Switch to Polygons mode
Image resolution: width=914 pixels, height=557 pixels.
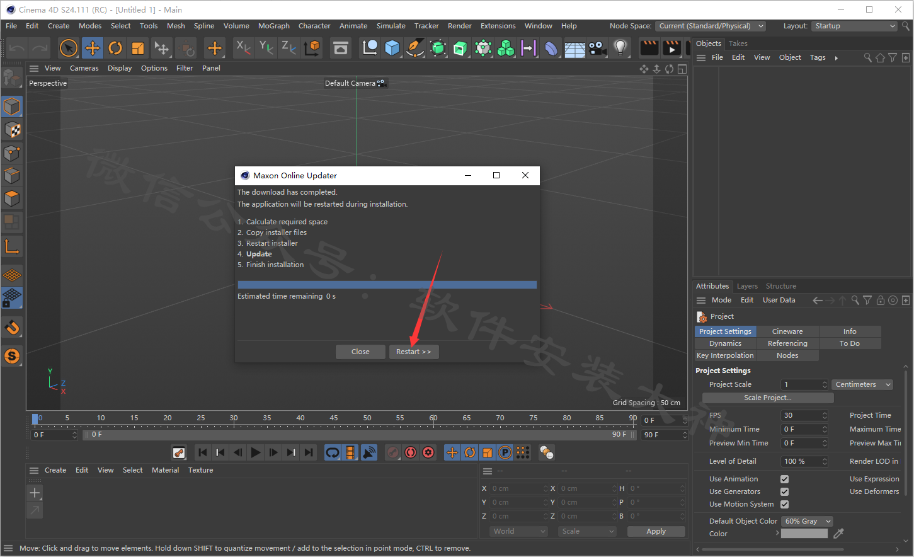coord(12,198)
